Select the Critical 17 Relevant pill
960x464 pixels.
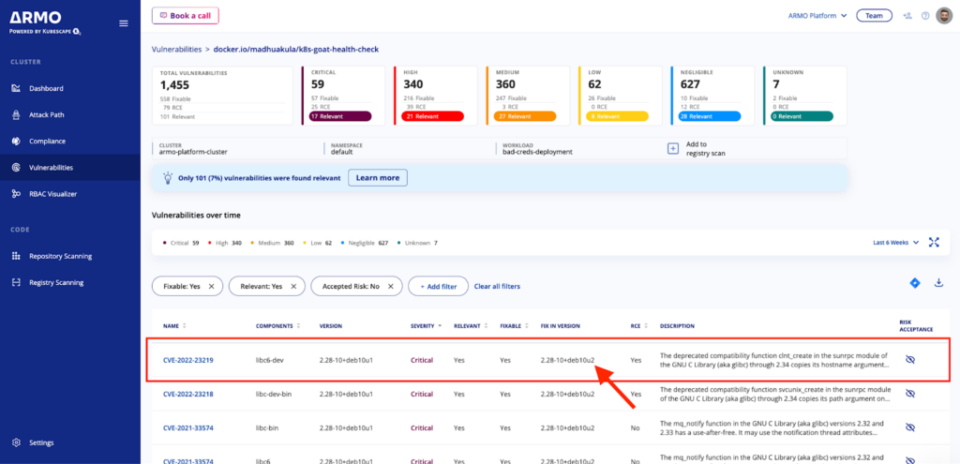pos(340,116)
